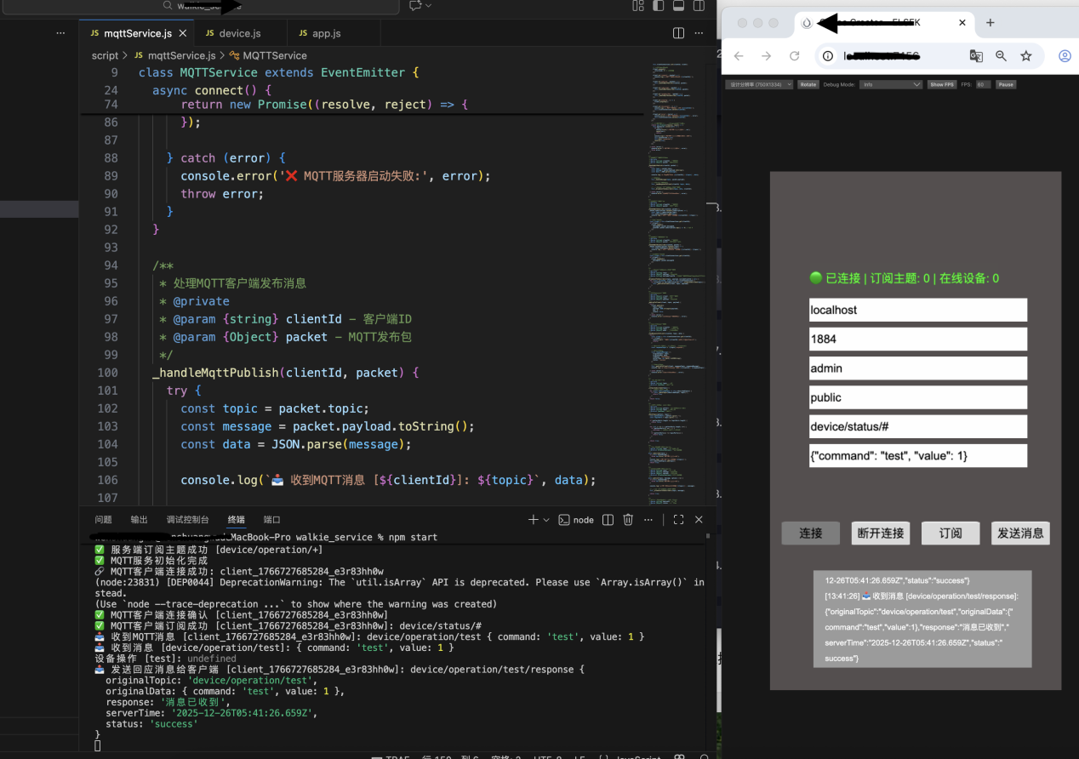Split the terminal panel
Image resolution: width=1079 pixels, height=759 pixels.
[x=608, y=520]
